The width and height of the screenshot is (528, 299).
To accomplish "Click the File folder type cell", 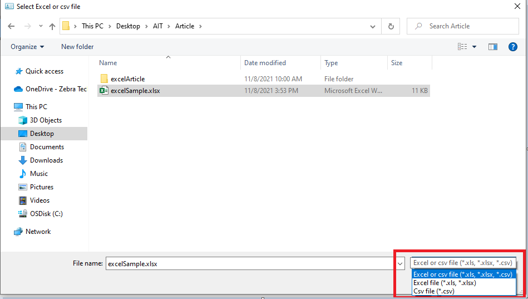I will tap(339, 79).
